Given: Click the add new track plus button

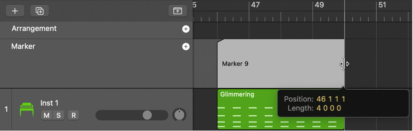Looking at the screenshot, I should coord(15,11).
